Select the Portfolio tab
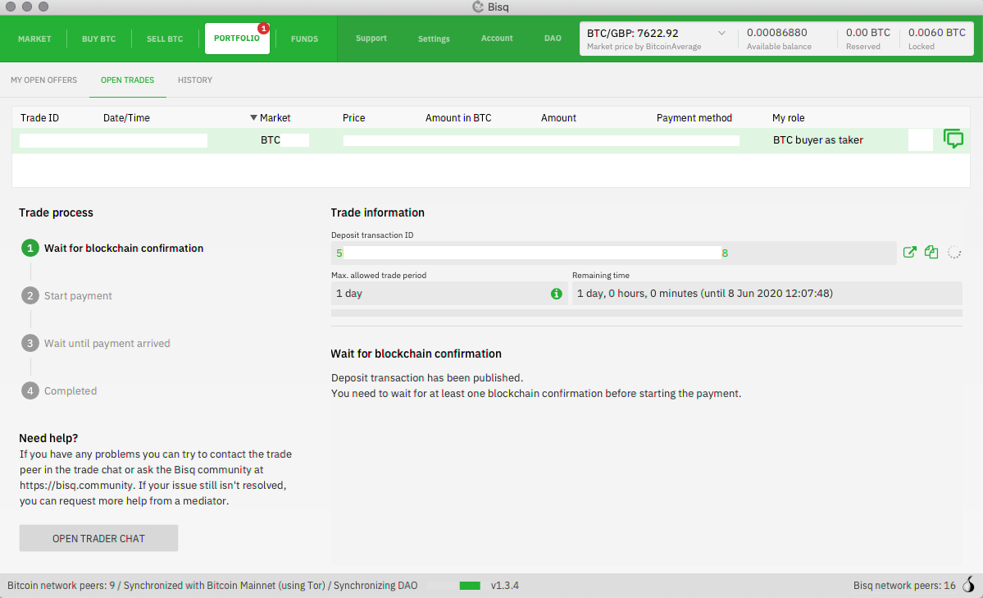This screenshot has height=598, width=983. pos(237,39)
